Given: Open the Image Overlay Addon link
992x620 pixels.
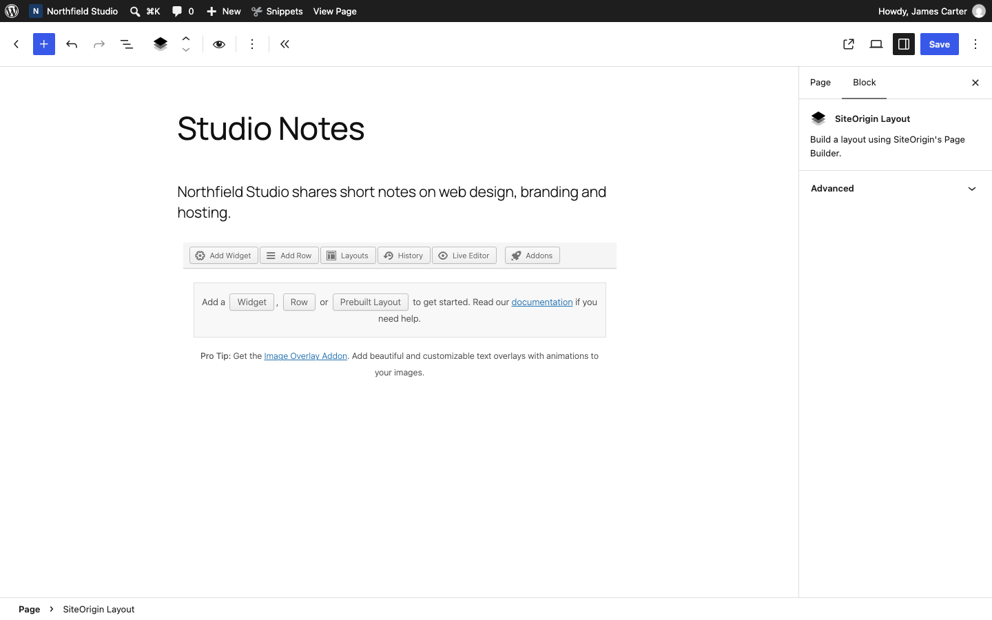Looking at the screenshot, I should (x=306, y=356).
